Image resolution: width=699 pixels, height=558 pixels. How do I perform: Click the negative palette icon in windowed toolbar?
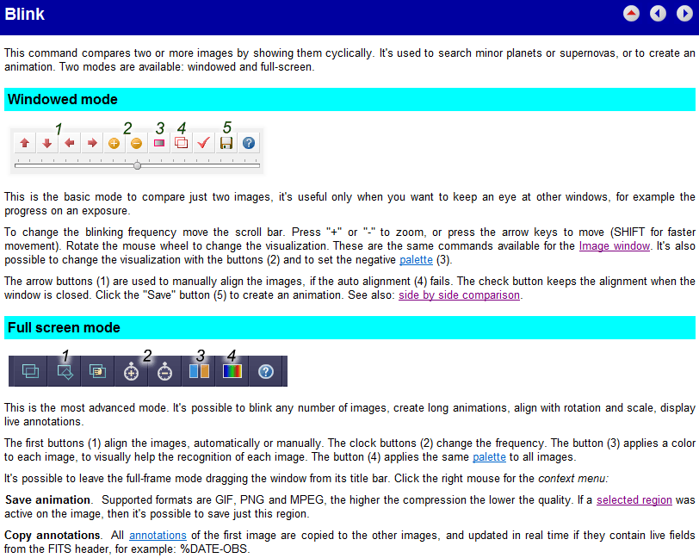point(159,143)
